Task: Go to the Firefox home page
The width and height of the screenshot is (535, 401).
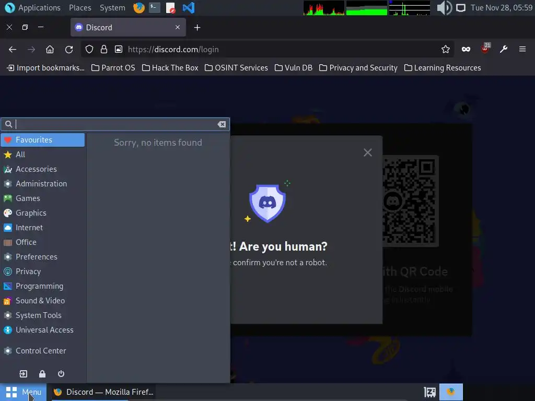Action: [x=50, y=50]
